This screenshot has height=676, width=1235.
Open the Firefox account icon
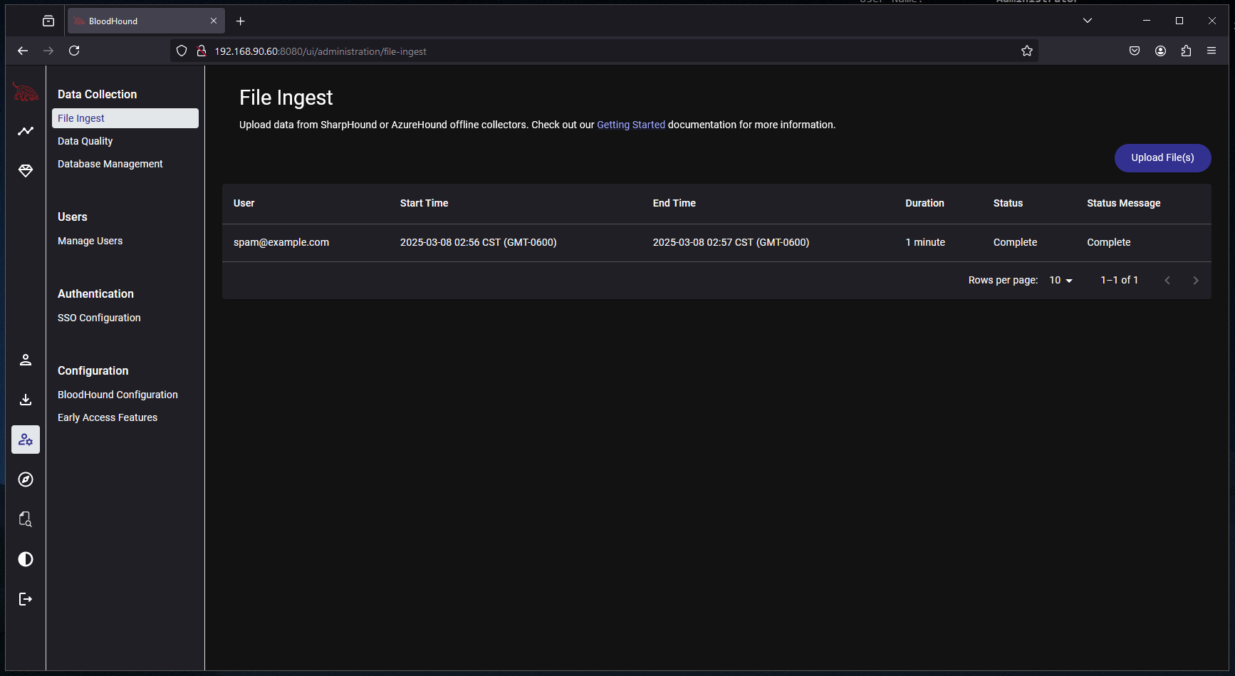1160,51
